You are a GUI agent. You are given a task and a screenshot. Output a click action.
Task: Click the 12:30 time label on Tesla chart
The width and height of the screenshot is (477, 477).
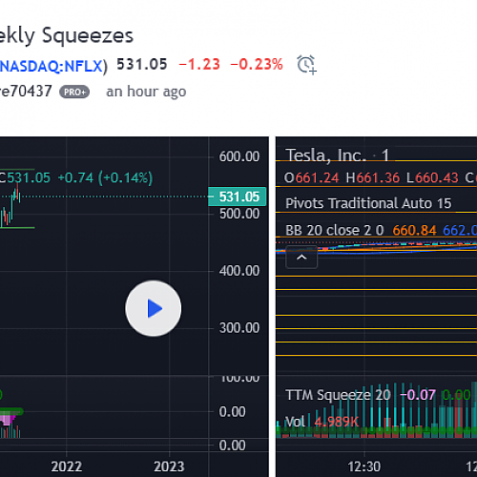tap(363, 467)
